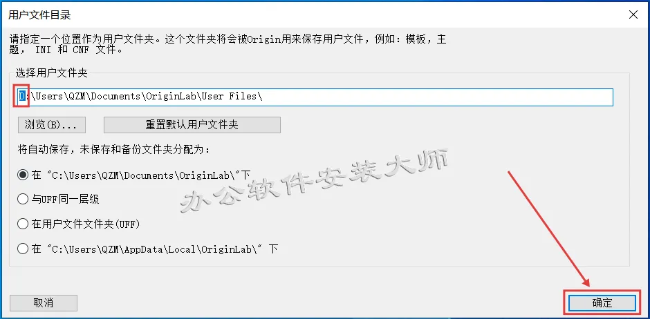650x319 pixels.
Task: Click the red arrow pointing to 确定
Action: [x=548, y=229]
